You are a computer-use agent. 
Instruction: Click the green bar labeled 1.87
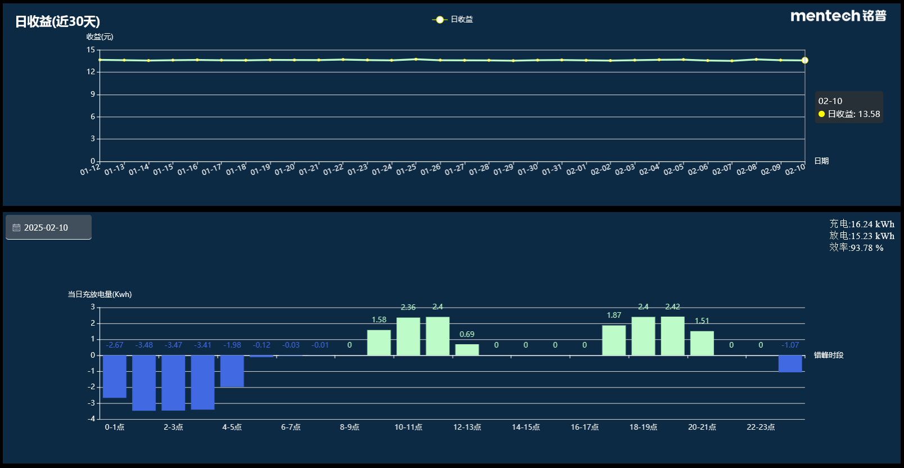coord(614,340)
